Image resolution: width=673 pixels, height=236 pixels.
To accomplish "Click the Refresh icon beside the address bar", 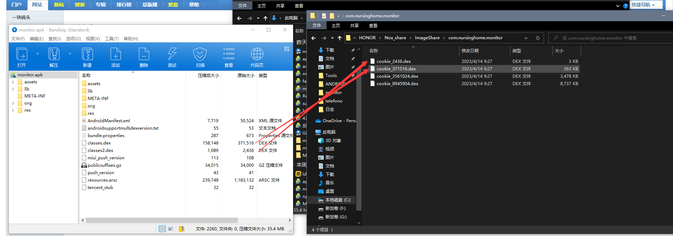I will [538, 38].
